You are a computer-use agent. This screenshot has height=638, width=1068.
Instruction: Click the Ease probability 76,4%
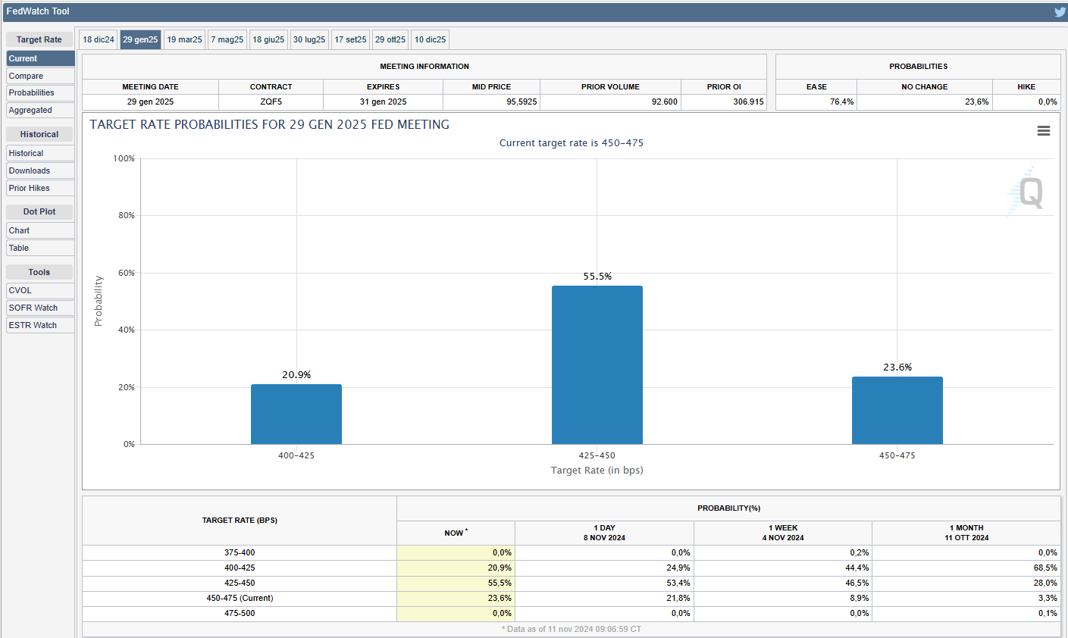pos(816,102)
